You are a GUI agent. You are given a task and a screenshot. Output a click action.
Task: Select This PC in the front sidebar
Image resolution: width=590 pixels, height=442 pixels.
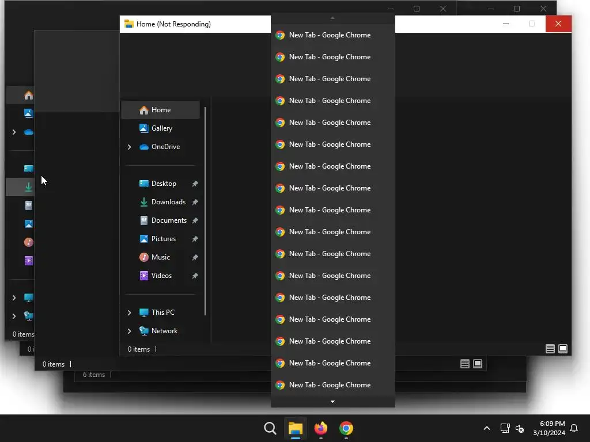click(160, 313)
